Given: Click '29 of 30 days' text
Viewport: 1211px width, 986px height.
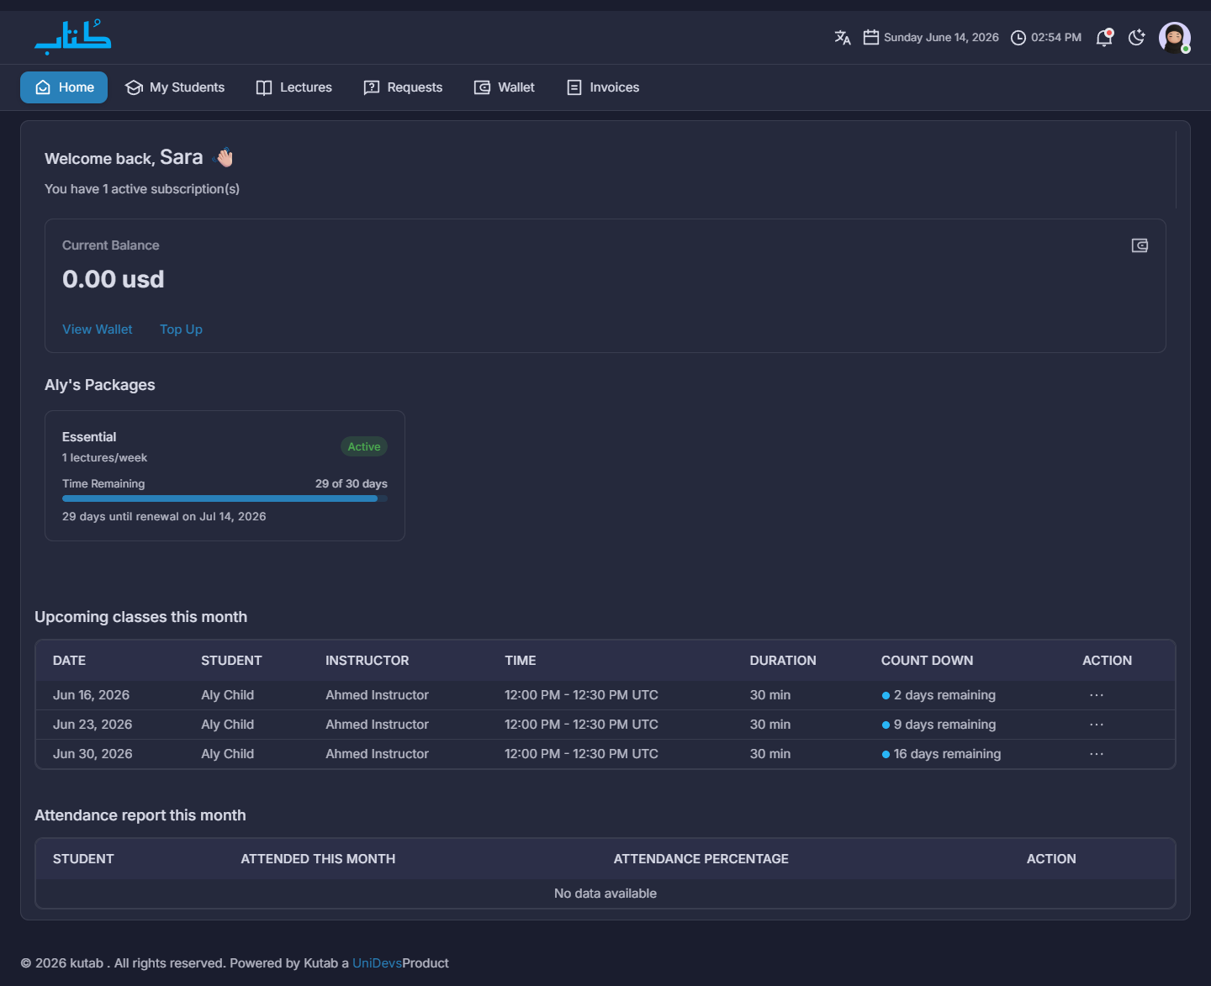Looking at the screenshot, I should tap(352, 483).
